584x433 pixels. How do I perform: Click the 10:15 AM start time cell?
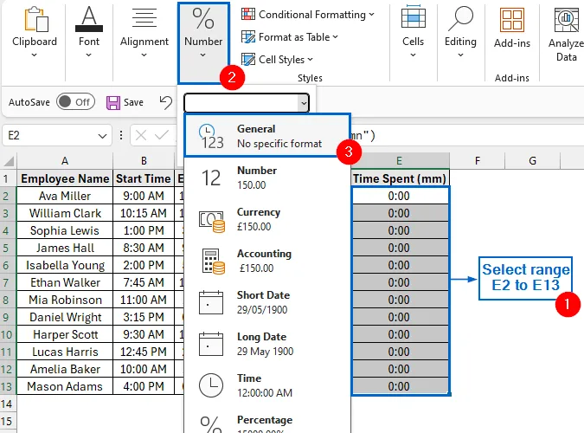(x=144, y=213)
